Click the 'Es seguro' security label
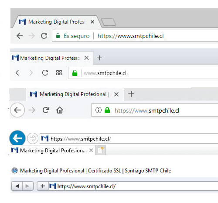This screenshot has width=218, height=203. coord(76,36)
